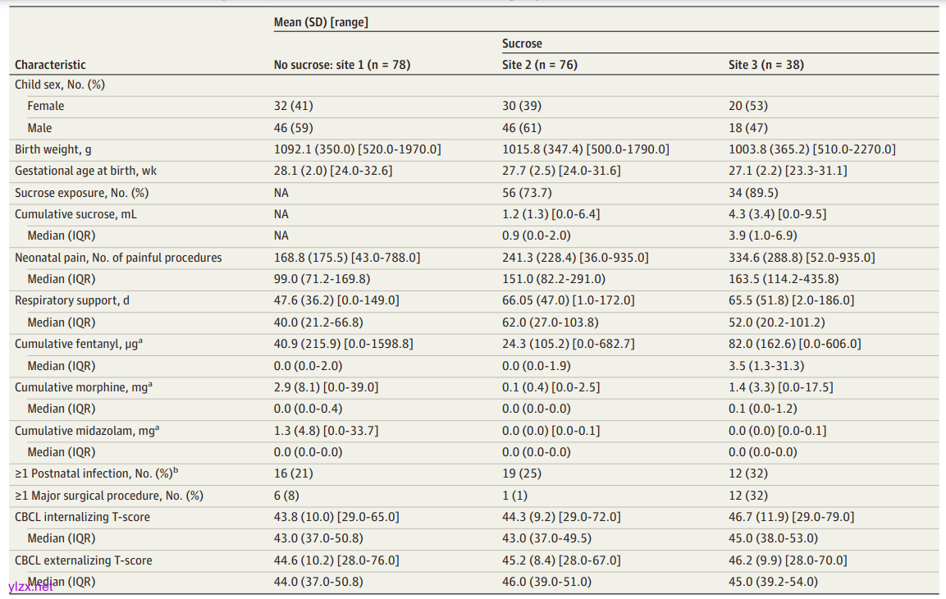Click footnote marker a beside Cumulative fentanyl
Viewport: 946px width, 599px height.
pyautogui.click(x=139, y=341)
